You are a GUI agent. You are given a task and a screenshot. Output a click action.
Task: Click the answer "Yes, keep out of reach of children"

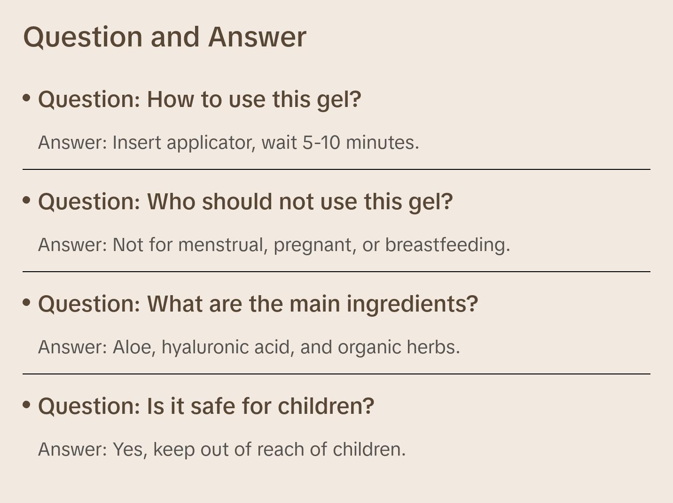pos(222,450)
